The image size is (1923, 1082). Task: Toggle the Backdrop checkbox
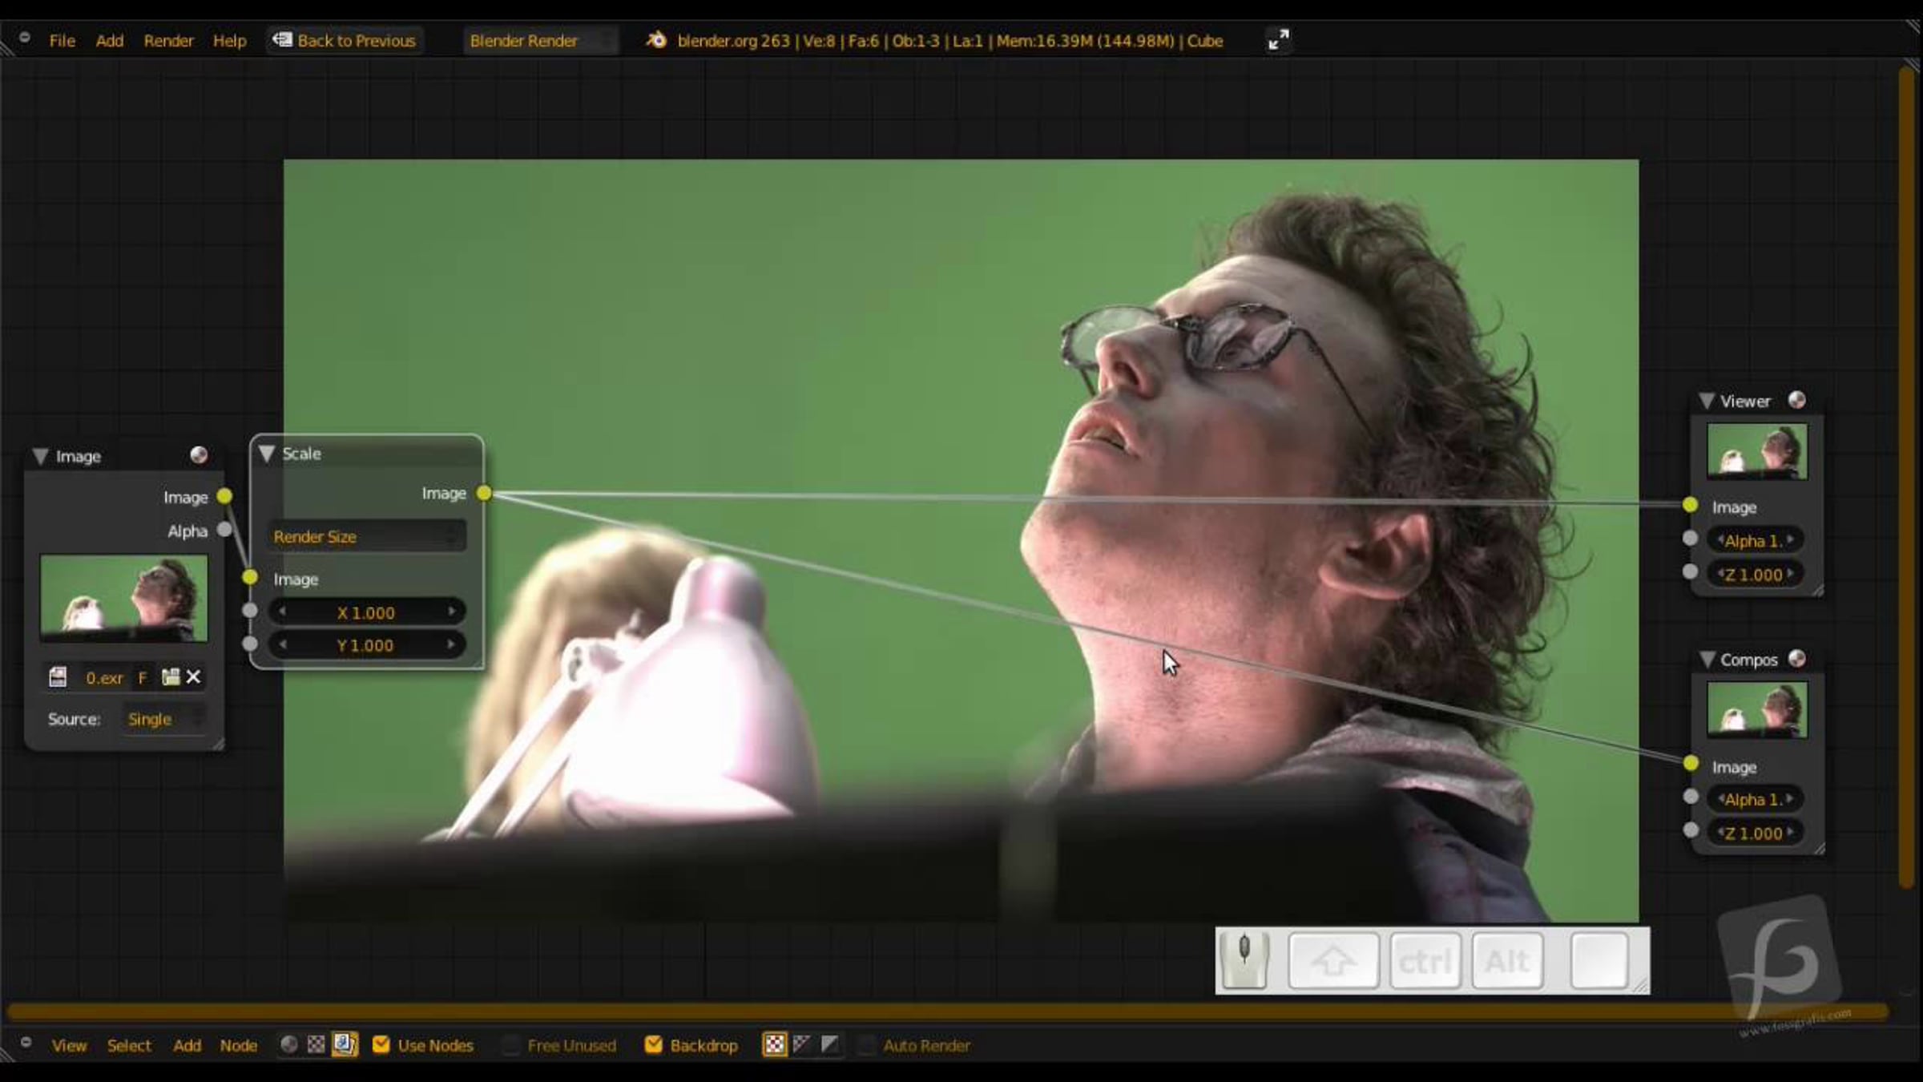[654, 1044]
